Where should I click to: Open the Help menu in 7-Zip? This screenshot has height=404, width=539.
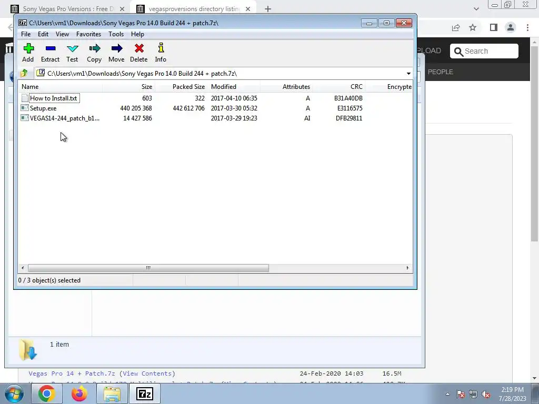tap(137, 34)
